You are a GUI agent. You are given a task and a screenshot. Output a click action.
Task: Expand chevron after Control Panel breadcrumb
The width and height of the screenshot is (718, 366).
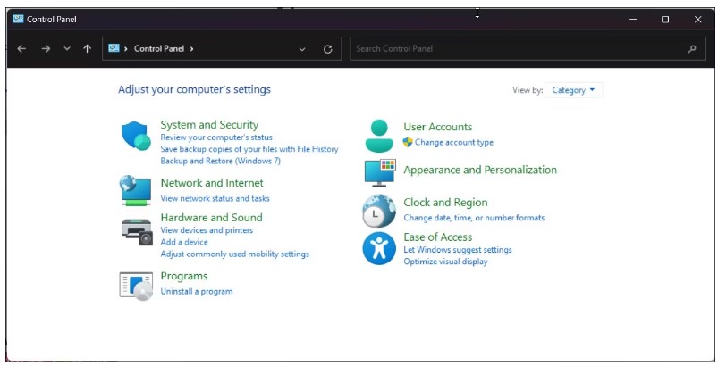point(191,48)
